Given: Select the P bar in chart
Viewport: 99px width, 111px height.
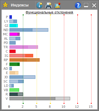Looking at the screenshot, I should tap(11, 17).
